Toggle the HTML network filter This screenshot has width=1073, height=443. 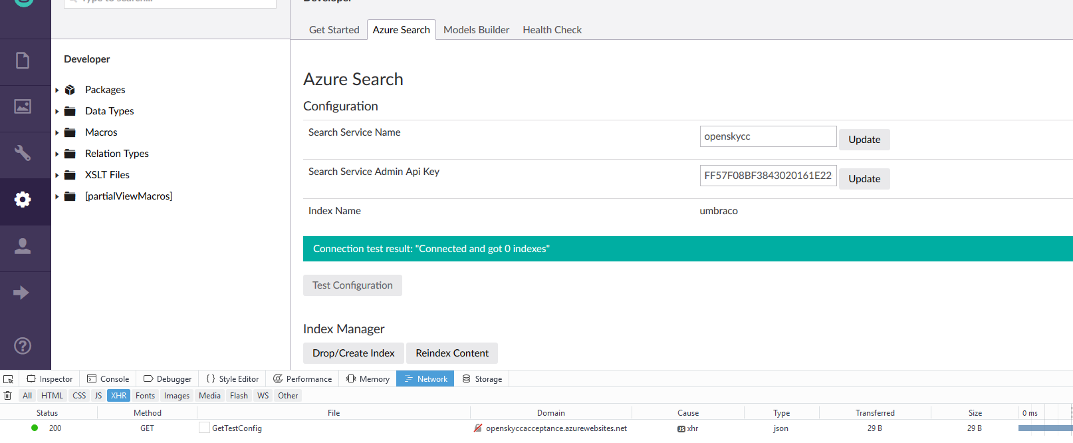[x=52, y=396]
